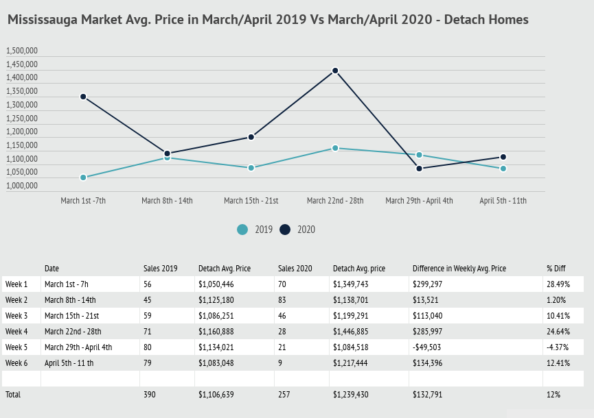This screenshot has height=418, width=594.
Task: Click the 2020 data point for March 1st-7th
Action: pyautogui.click(x=83, y=97)
